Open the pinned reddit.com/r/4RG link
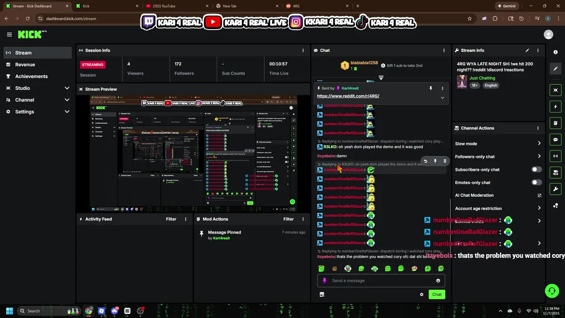Image resolution: width=565 pixels, height=318 pixels. coord(348,96)
